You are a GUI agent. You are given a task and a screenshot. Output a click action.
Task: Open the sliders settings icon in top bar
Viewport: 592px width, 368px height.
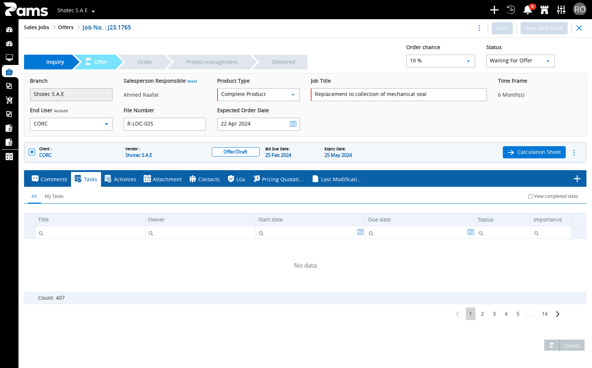coord(561,10)
